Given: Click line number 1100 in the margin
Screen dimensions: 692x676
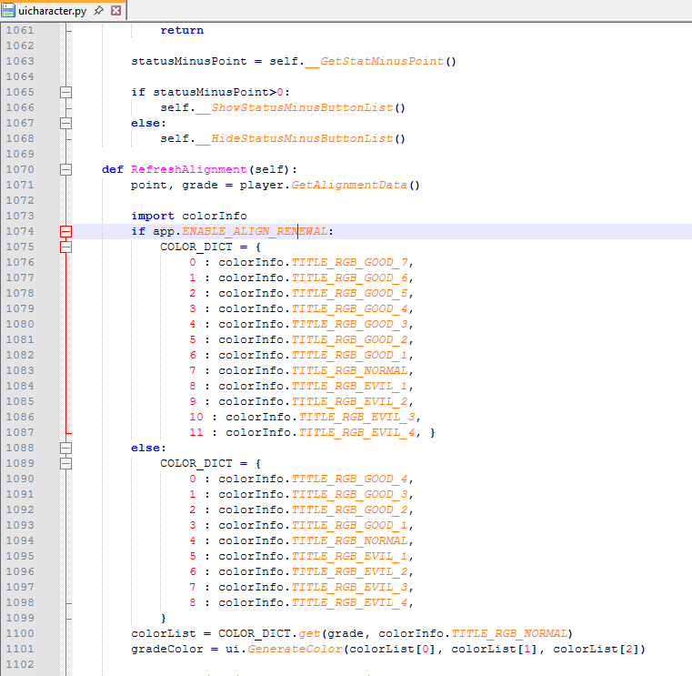Looking at the screenshot, I should click(20, 633).
